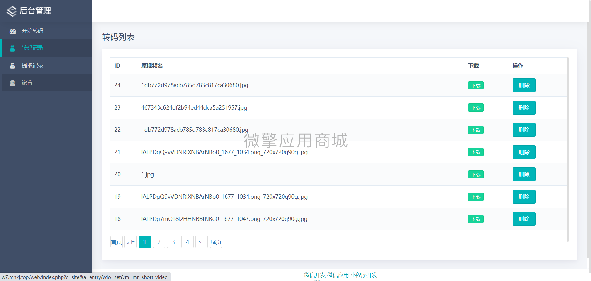Open the 转码记录 menu item
The height and width of the screenshot is (281, 591).
point(46,48)
